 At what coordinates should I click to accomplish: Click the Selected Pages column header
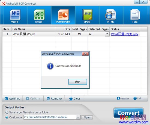click(99, 29)
